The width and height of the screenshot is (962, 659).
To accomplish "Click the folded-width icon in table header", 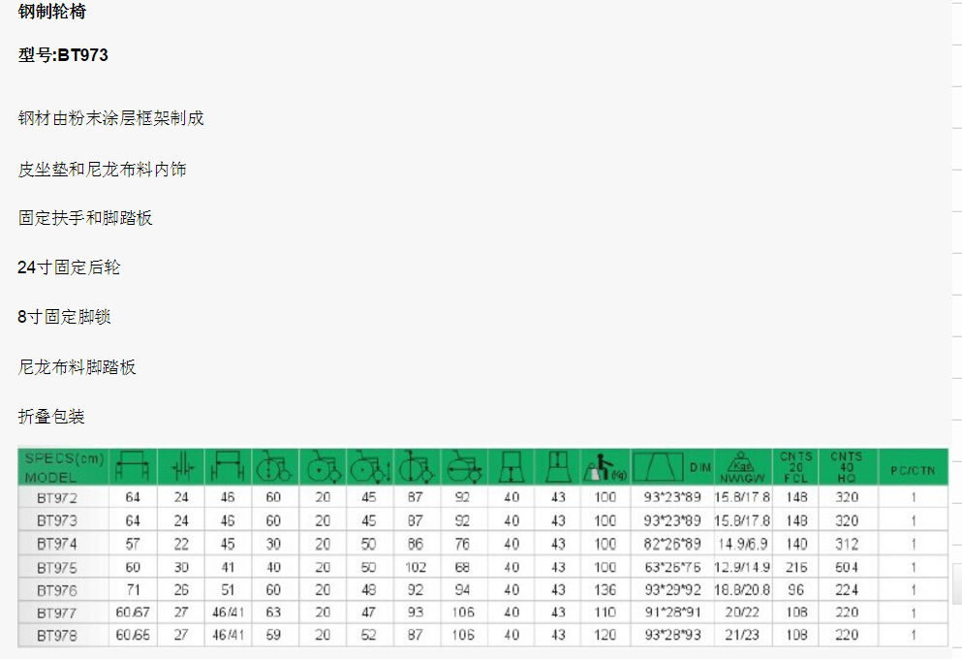I will 180,468.
